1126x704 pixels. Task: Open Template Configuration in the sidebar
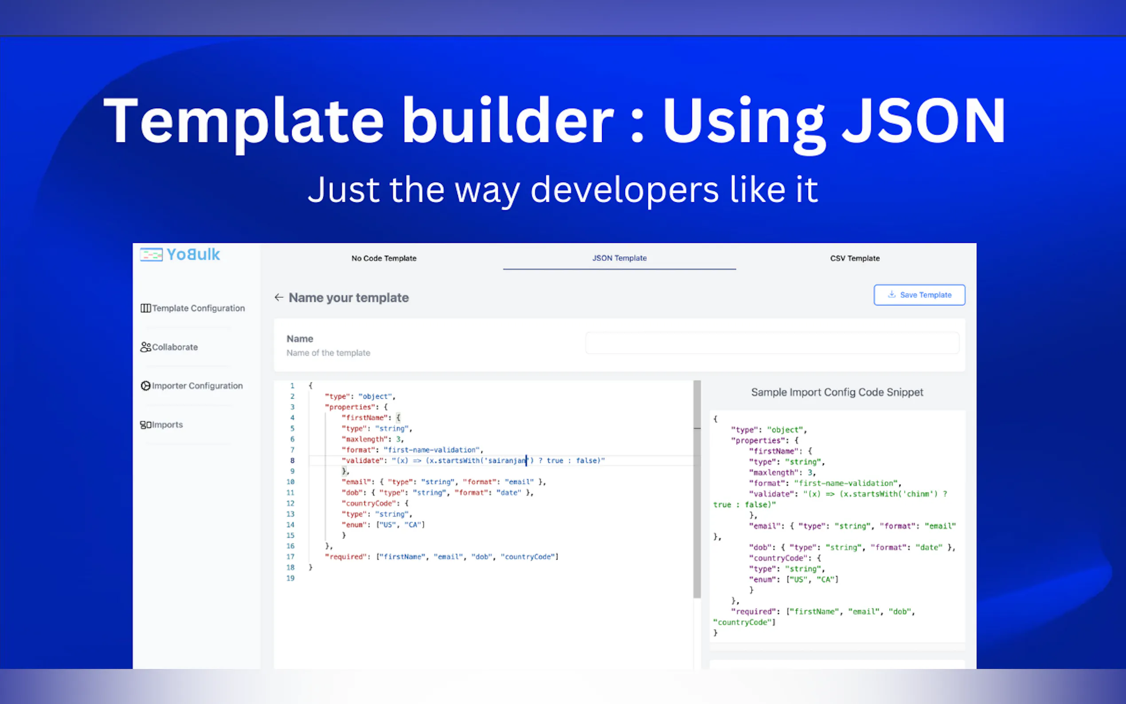tap(198, 308)
